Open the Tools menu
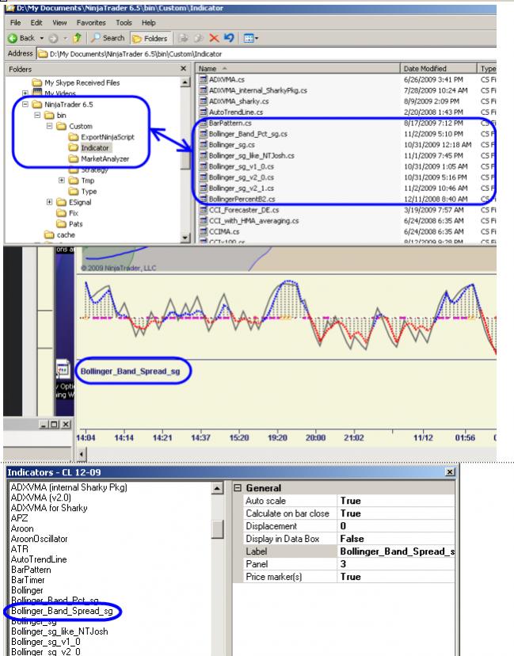 pyautogui.click(x=124, y=23)
